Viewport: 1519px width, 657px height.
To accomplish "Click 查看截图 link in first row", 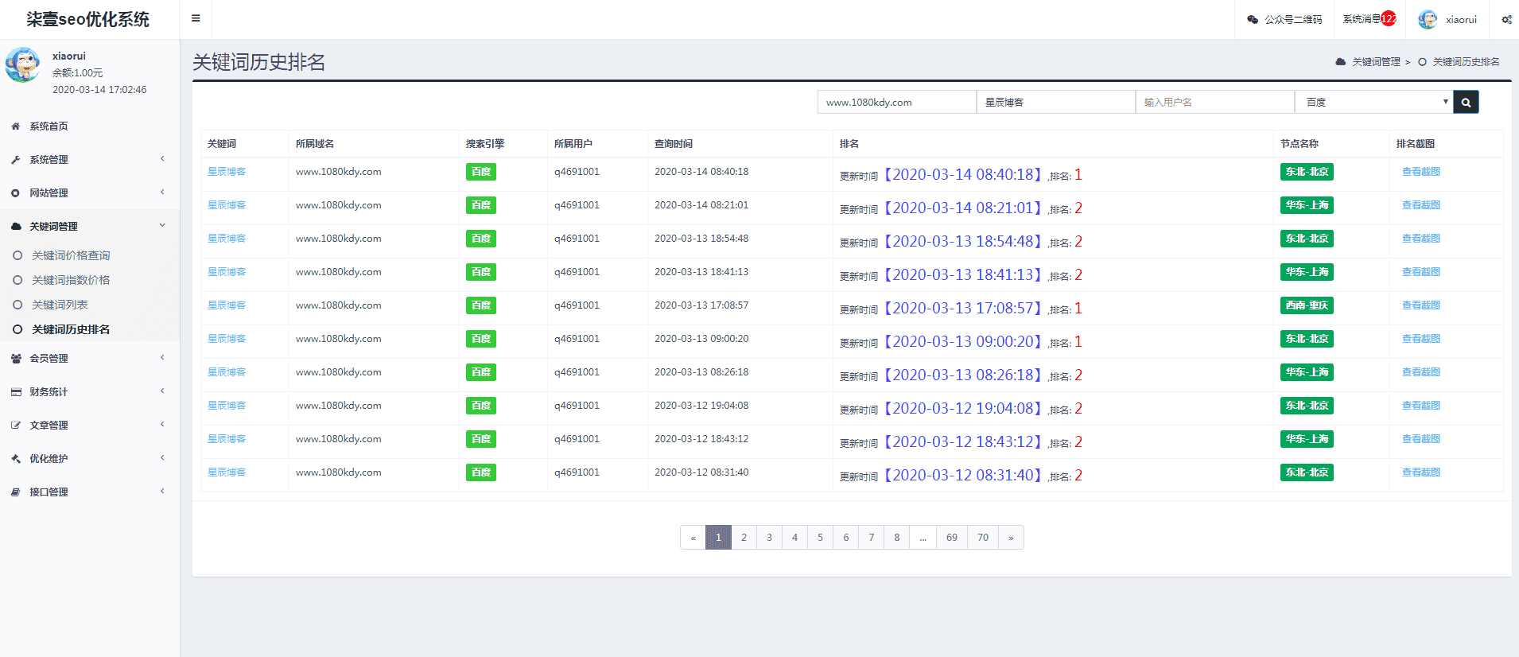I will pos(1420,172).
